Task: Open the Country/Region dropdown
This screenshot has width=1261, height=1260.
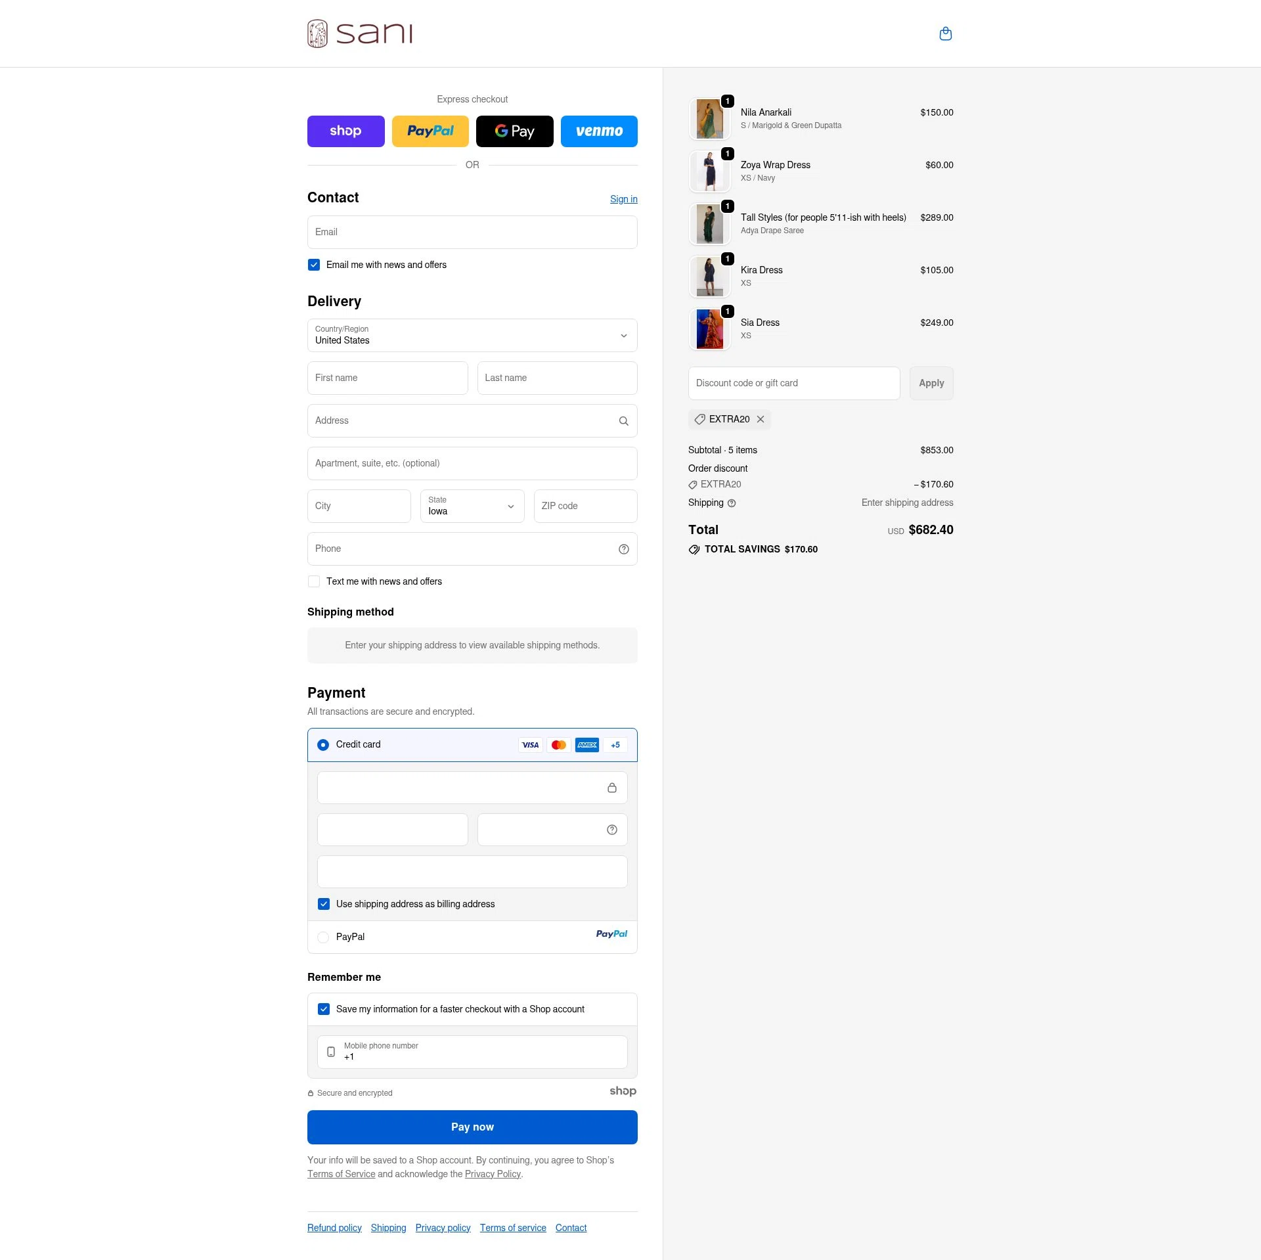Action: pyautogui.click(x=472, y=335)
